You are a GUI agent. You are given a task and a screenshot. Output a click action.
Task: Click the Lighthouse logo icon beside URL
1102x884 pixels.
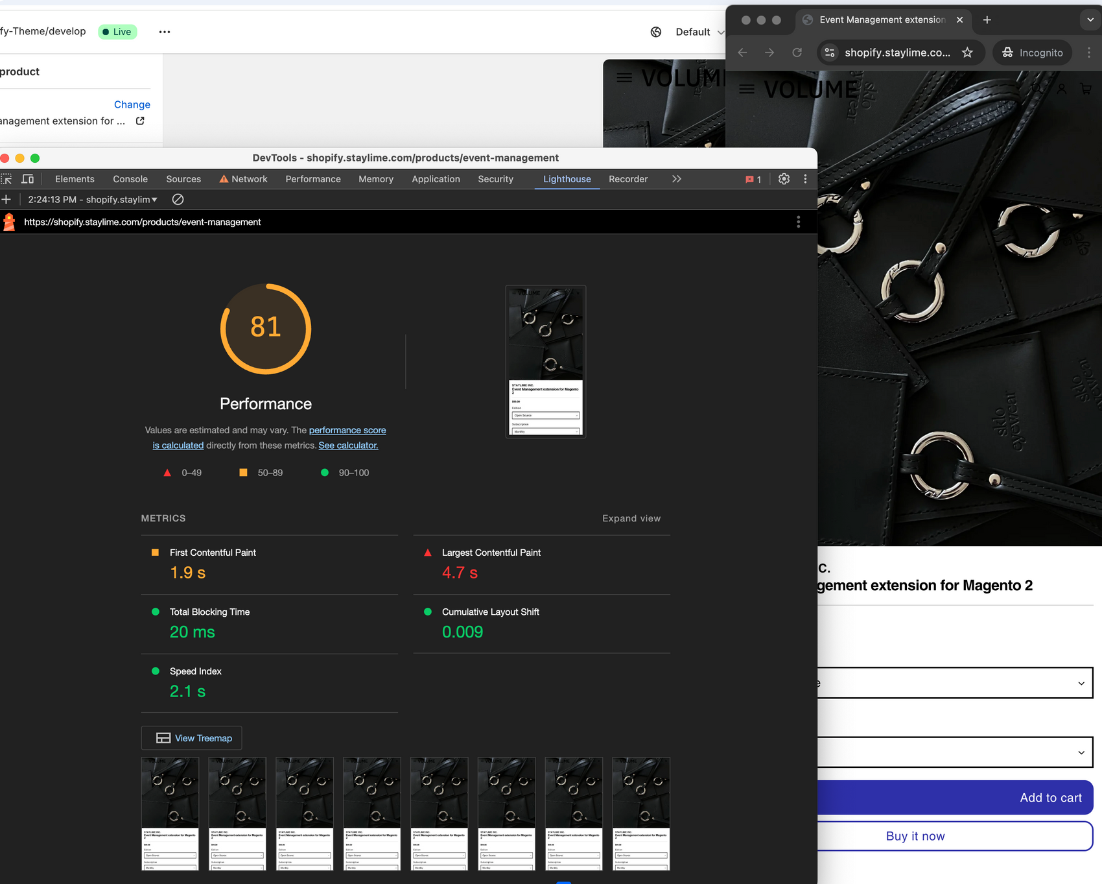tap(9, 222)
